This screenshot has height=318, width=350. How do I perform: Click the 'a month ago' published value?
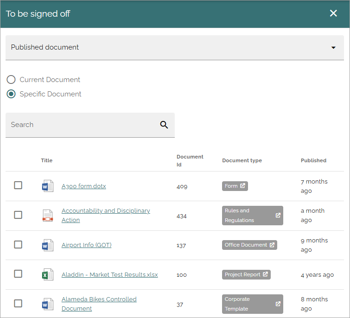point(312,216)
